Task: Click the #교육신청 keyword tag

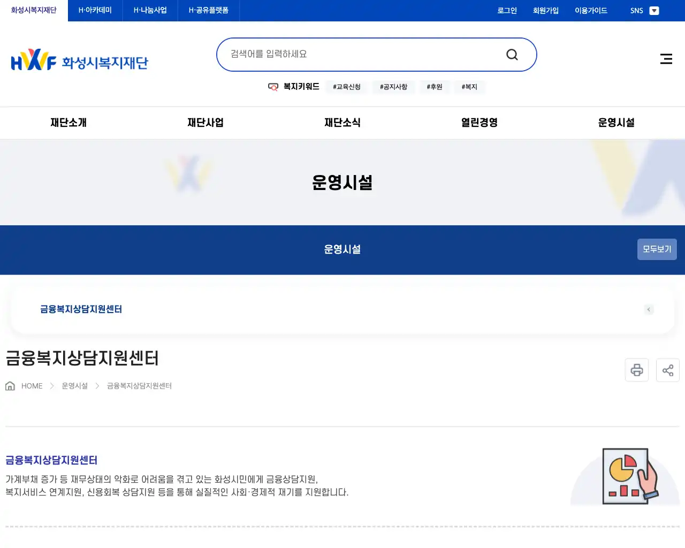Action: point(346,87)
